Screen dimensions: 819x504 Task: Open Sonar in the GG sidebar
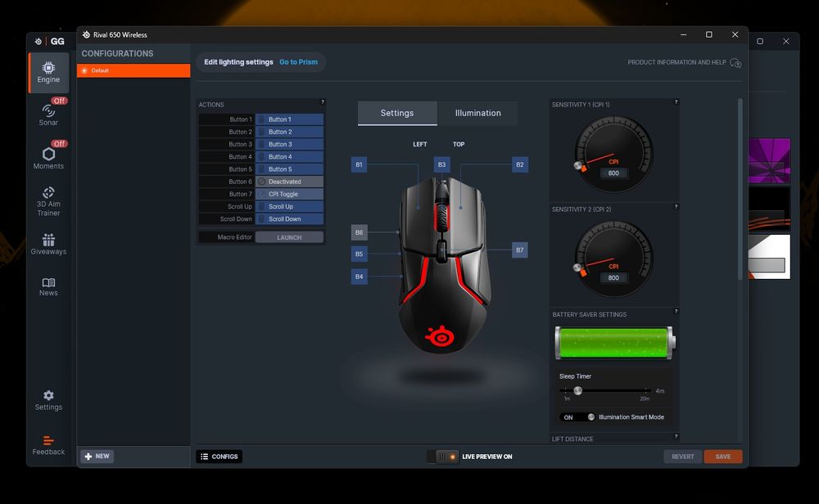(x=48, y=113)
